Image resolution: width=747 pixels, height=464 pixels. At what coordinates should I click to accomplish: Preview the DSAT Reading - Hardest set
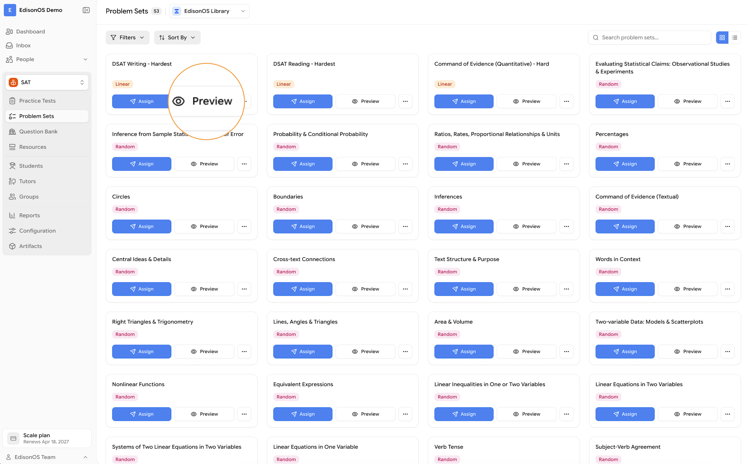coord(365,101)
